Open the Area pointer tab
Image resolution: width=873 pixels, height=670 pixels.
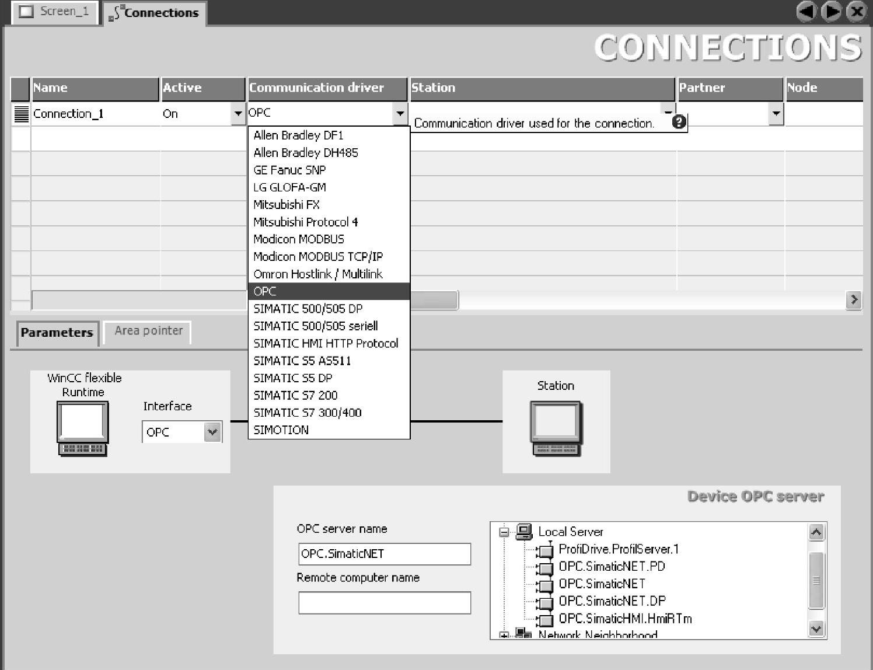click(x=148, y=331)
